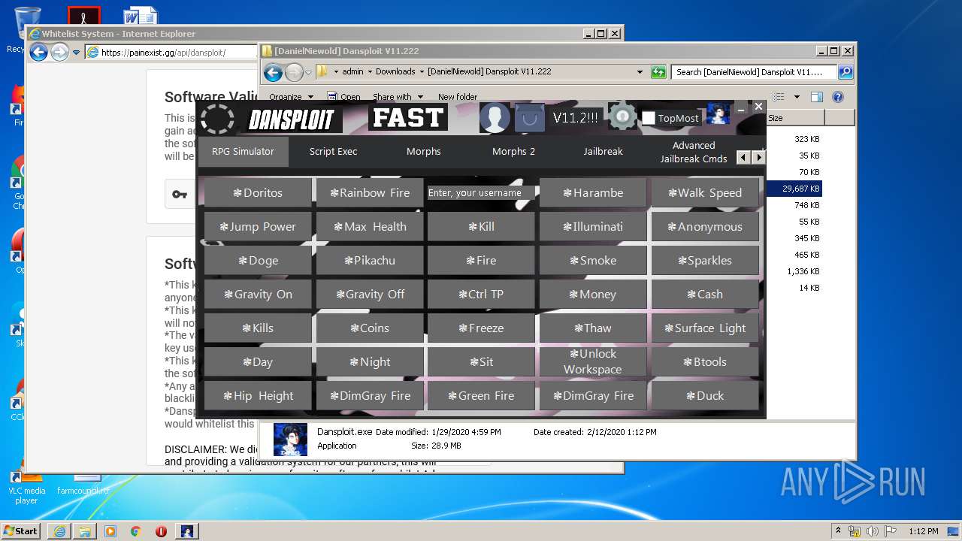Switch to the Morphs tab
The height and width of the screenshot is (541, 962).
tap(424, 151)
